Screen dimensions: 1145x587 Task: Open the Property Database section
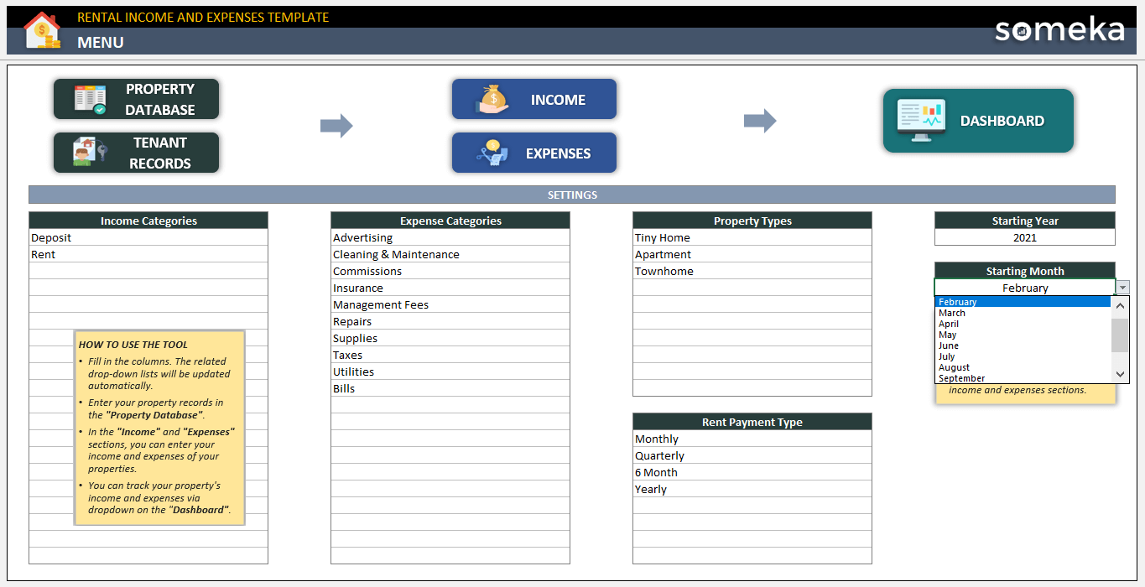click(x=136, y=98)
